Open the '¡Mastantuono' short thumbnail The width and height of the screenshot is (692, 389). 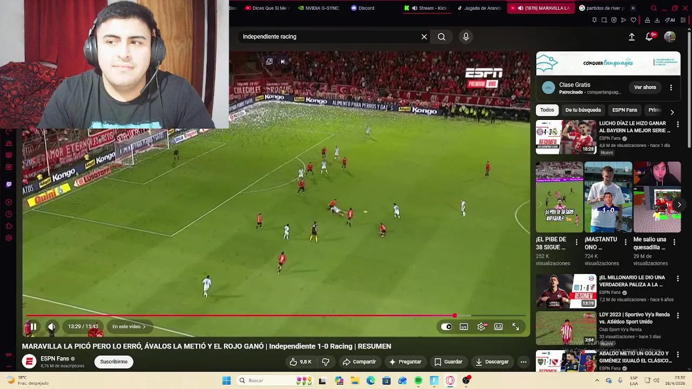click(608, 197)
